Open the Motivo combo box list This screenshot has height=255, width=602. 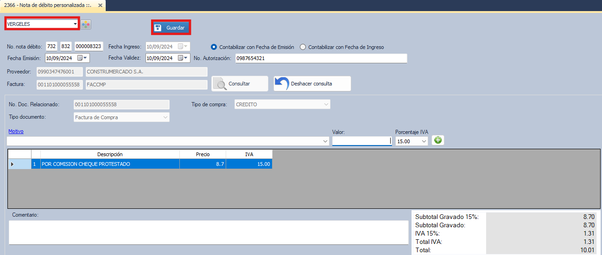tap(325, 142)
